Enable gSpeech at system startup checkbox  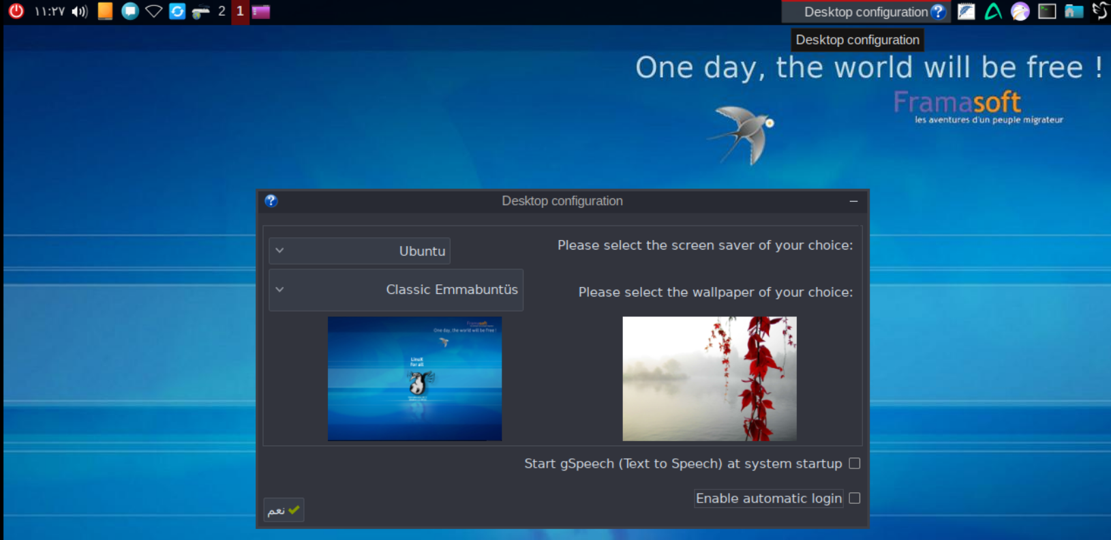[855, 464]
